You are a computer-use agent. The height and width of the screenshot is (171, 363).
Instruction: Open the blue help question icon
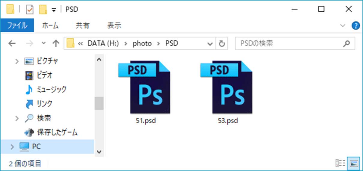pyautogui.click(x=355, y=26)
